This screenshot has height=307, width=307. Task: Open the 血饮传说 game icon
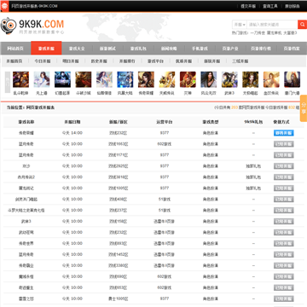[271, 79]
